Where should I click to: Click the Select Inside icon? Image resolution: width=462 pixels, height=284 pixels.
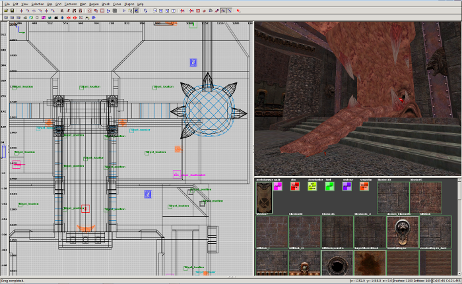point(81,11)
